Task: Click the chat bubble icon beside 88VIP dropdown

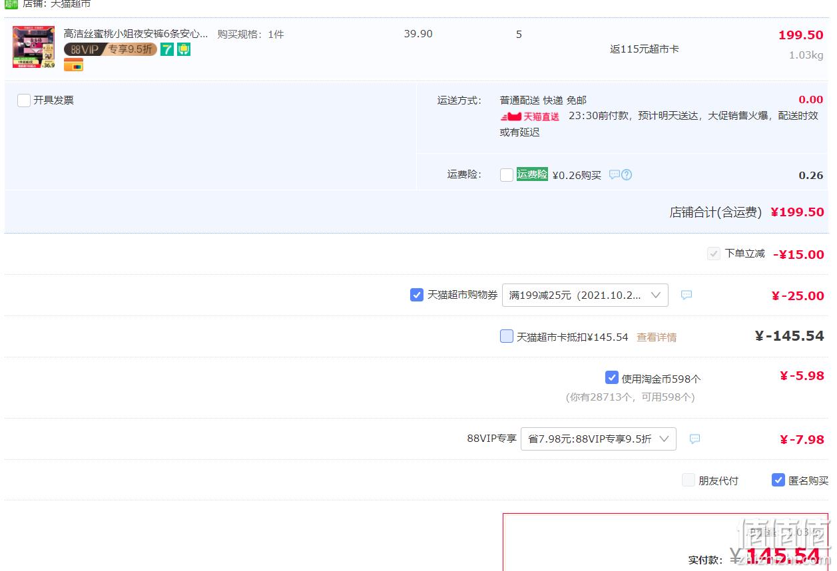Action: [695, 439]
